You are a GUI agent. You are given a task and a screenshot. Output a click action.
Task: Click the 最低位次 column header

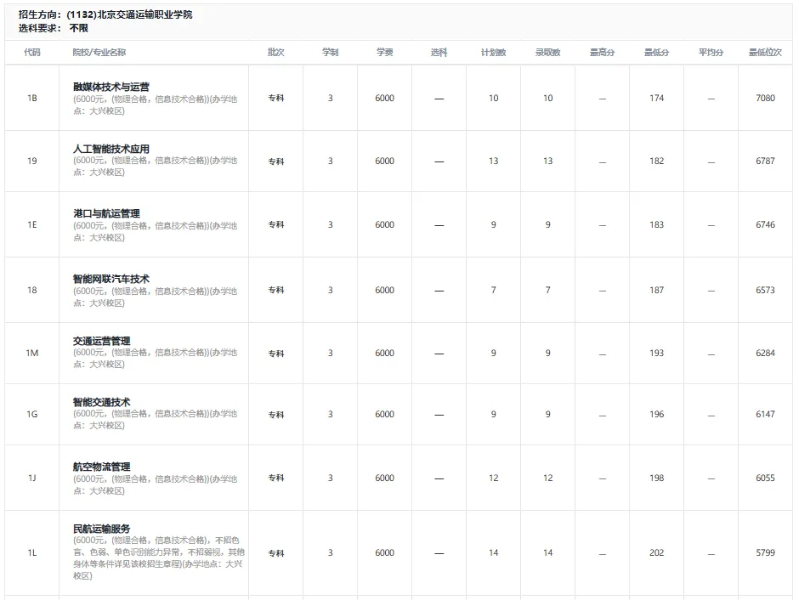tap(765, 53)
